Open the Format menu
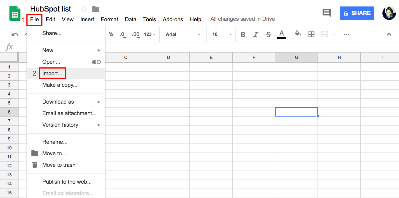 click(x=110, y=20)
